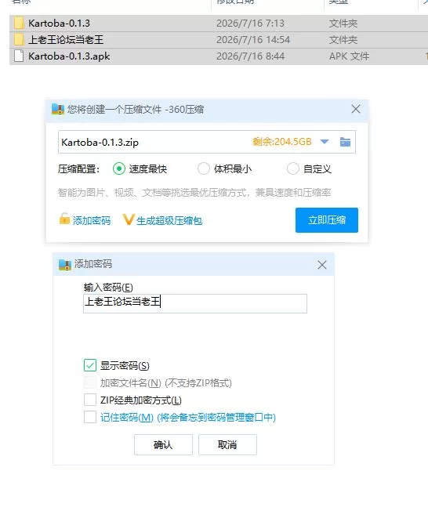Image resolution: width=428 pixels, height=507 pixels.
Task: Click the APK 文件 type cell
Action: [x=349, y=56]
